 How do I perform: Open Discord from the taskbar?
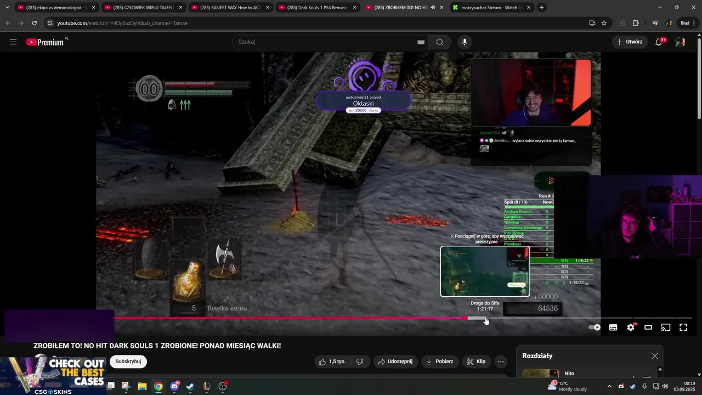tap(174, 386)
